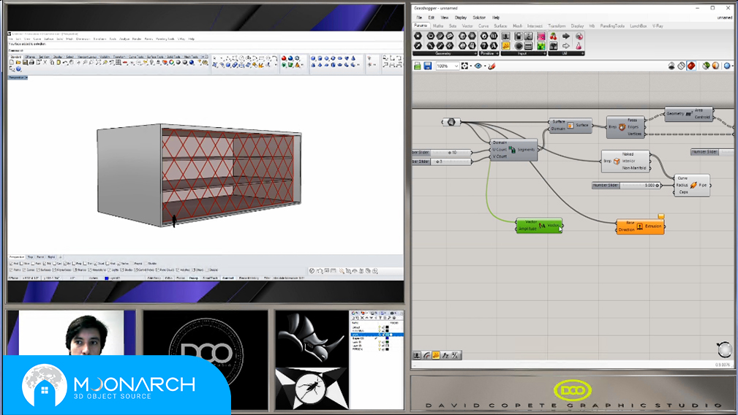Select Pipe component on Grasshopper canvas
Image resolution: width=738 pixels, height=415 pixels.
(x=692, y=185)
